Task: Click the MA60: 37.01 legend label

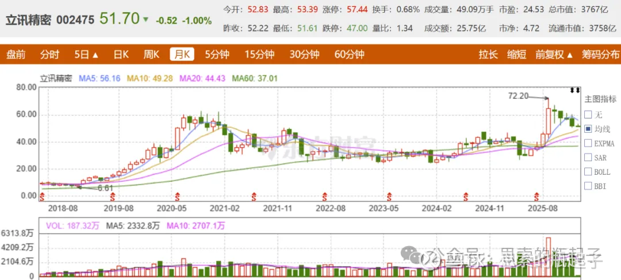Action: point(255,78)
